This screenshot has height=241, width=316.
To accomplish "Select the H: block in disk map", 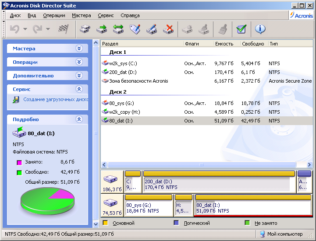I will [x=184, y=206].
